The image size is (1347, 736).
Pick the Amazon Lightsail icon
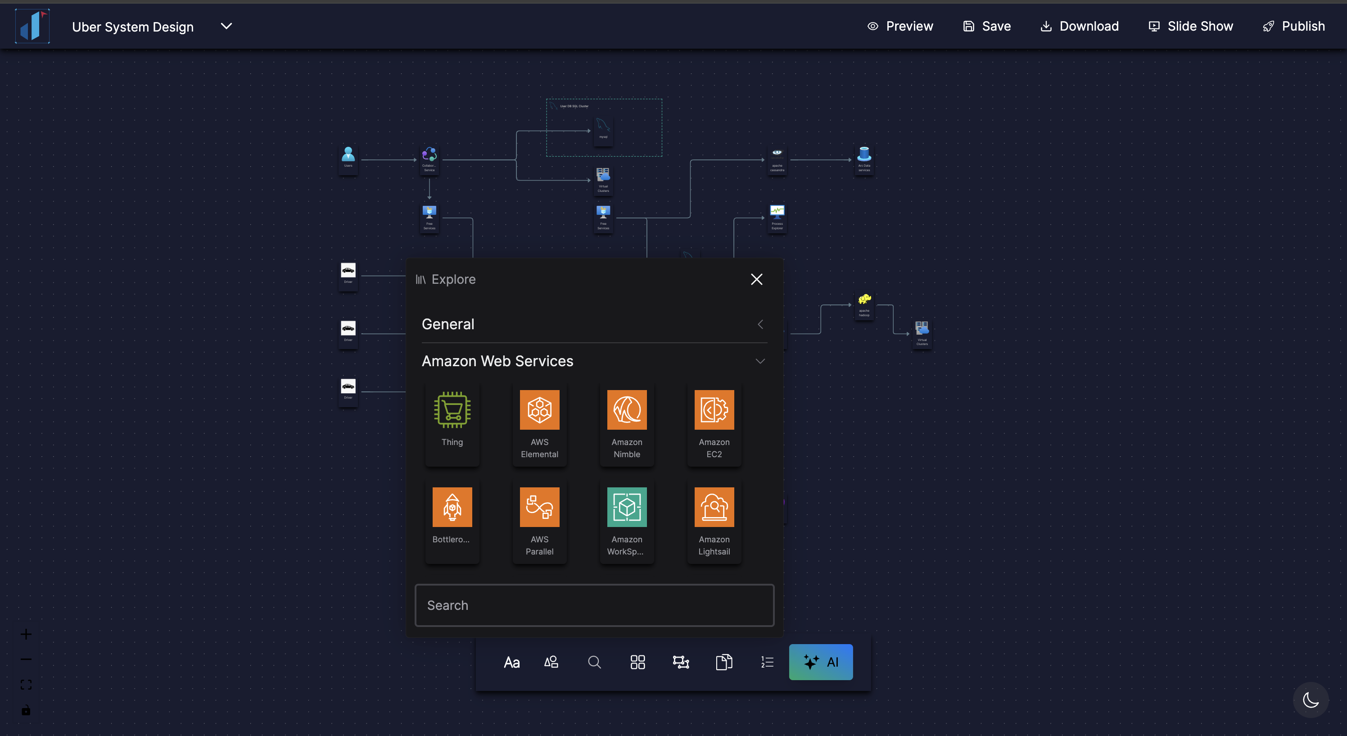[714, 521]
